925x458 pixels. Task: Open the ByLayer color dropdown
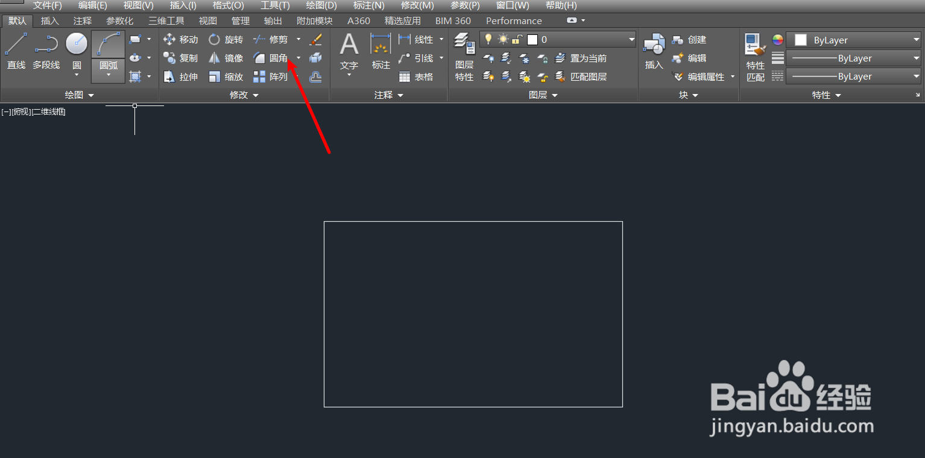pyautogui.click(x=853, y=40)
